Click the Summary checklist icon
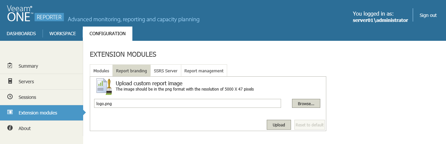The image size is (446, 144). [x=10, y=66]
